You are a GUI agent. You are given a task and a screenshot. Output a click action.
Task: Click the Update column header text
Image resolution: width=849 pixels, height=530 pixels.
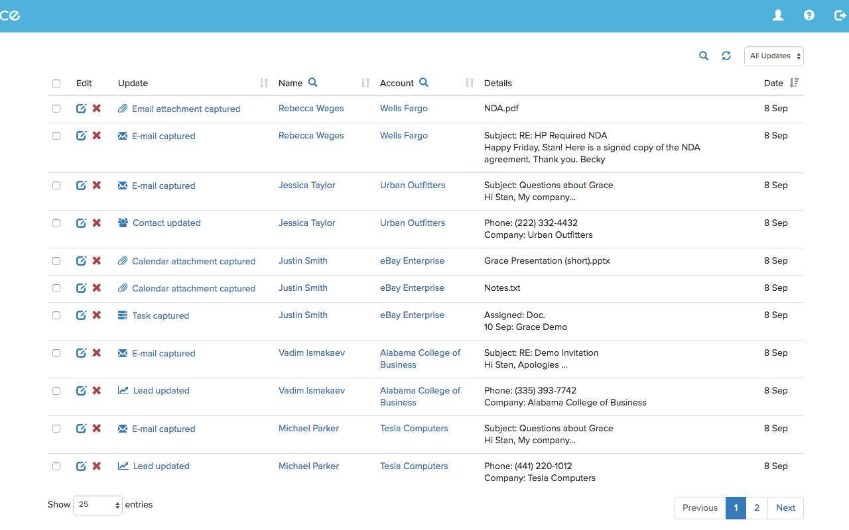coord(133,83)
